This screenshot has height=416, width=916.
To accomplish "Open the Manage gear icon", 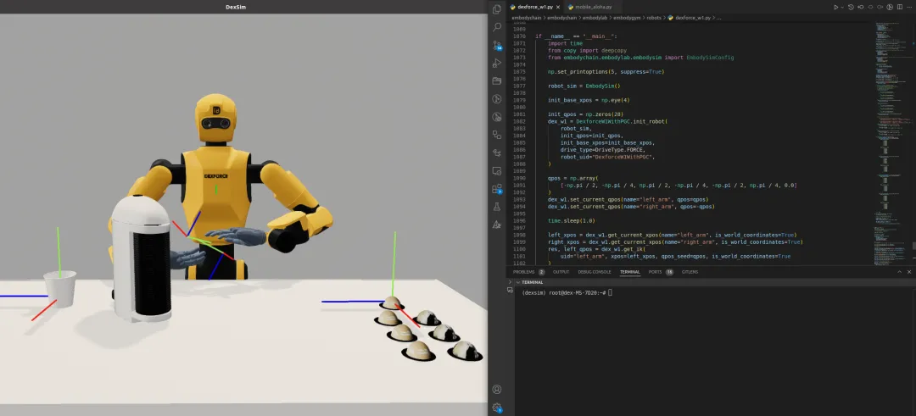I will (x=497, y=408).
